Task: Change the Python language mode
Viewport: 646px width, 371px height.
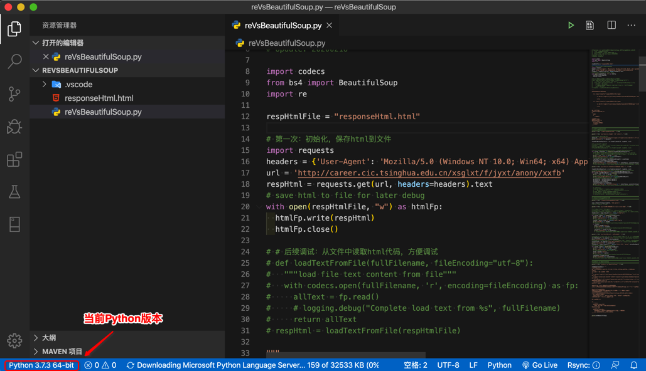Action: [x=499, y=365]
